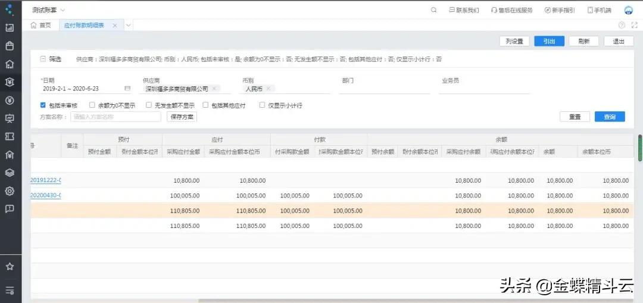The height and width of the screenshot is (303, 643).
Task: Open 售后在线服务 support link
Action: pos(512,10)
